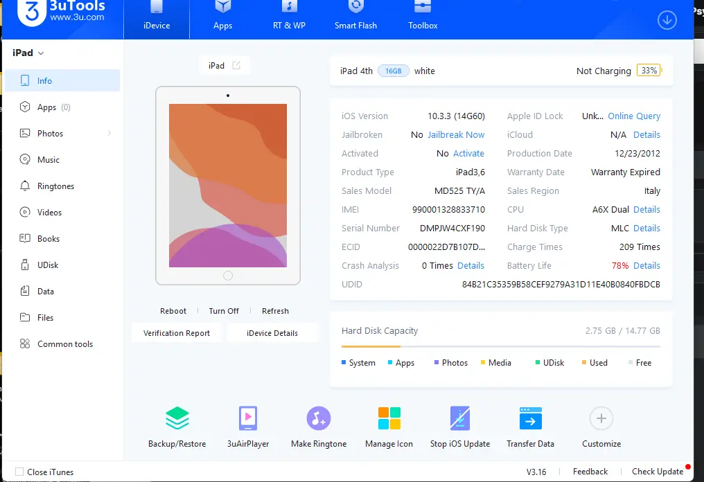Viewport: 704px width, 482px height.
Task: Click the iPad screen preview image
Action: (228, 186)
